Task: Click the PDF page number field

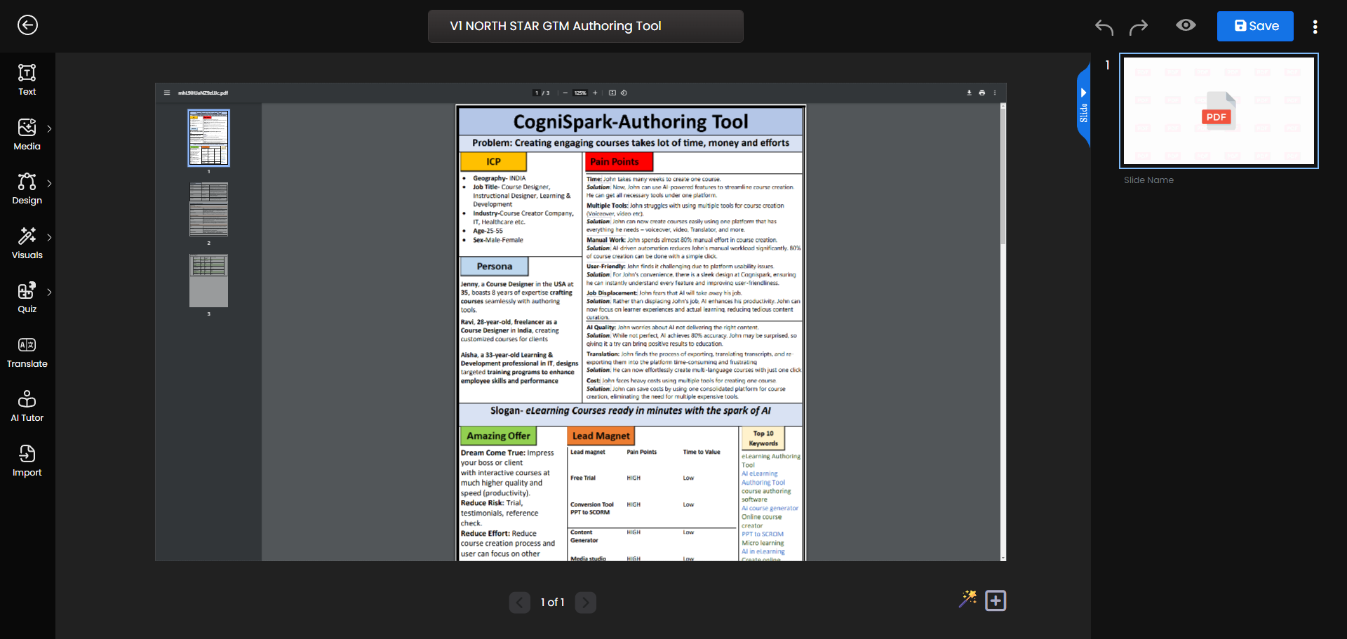Action: click(x=537, y=93)
